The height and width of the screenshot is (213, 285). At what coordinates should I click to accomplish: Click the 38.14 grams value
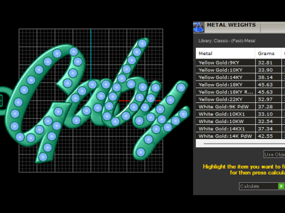265,78
